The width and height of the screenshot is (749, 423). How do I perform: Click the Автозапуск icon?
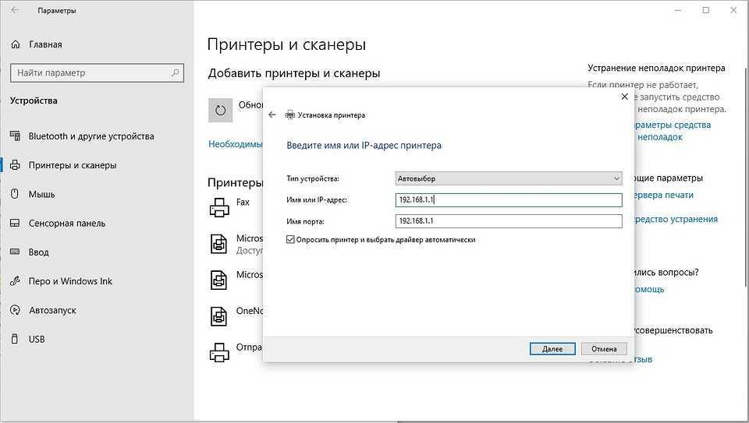[x=16, y=310]
